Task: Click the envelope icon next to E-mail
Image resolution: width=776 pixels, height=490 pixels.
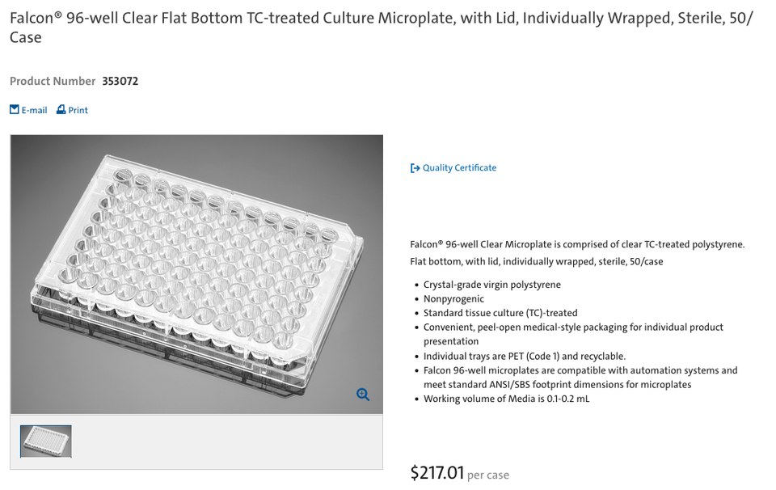Action: pos(13,109)
